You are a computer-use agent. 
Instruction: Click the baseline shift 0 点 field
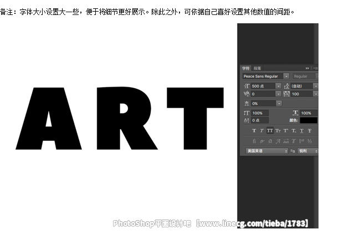click(x=260, y=120)
